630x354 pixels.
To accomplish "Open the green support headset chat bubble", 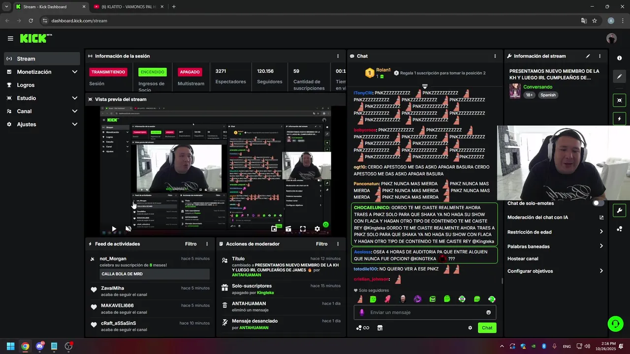I will click(615, 324).
